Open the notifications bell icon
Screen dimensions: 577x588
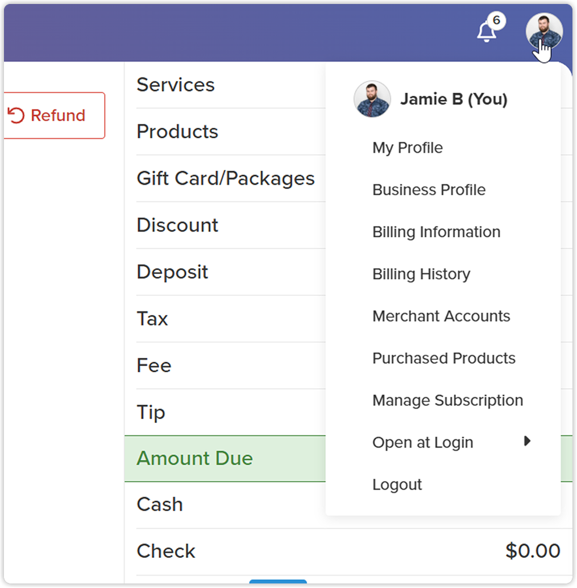coord(486,32)
